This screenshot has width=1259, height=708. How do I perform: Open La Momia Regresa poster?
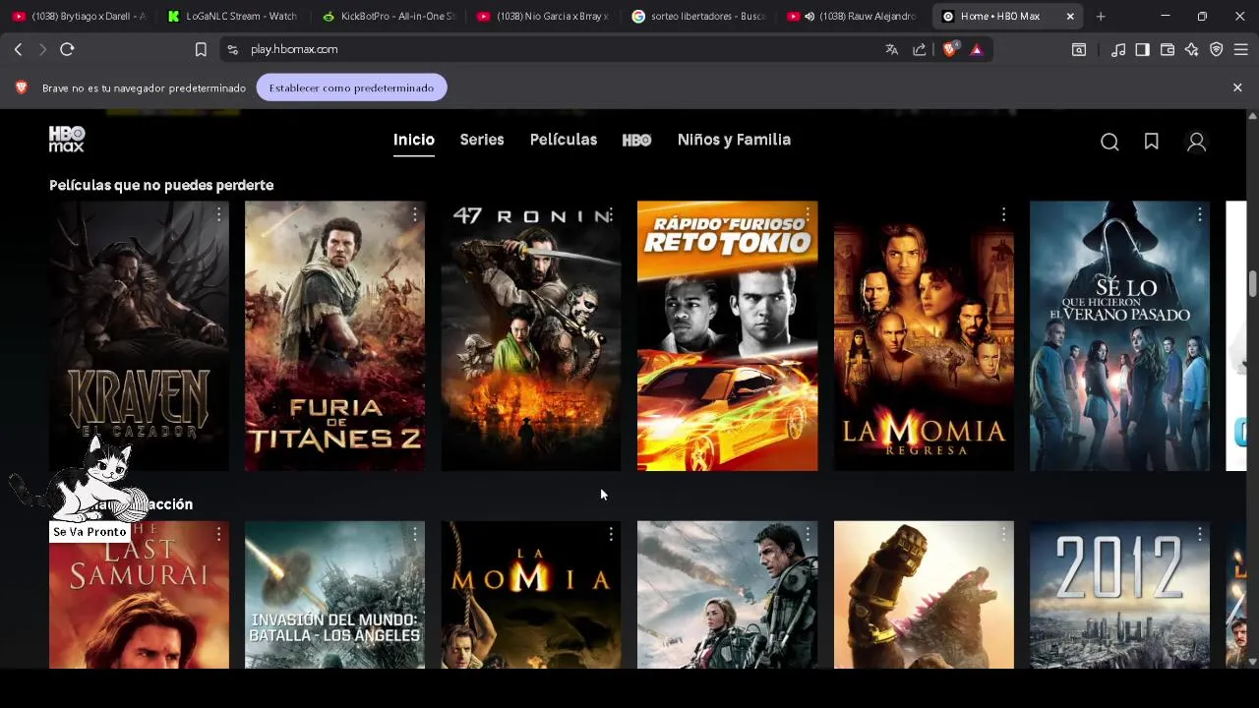click(x=924, y=336)
